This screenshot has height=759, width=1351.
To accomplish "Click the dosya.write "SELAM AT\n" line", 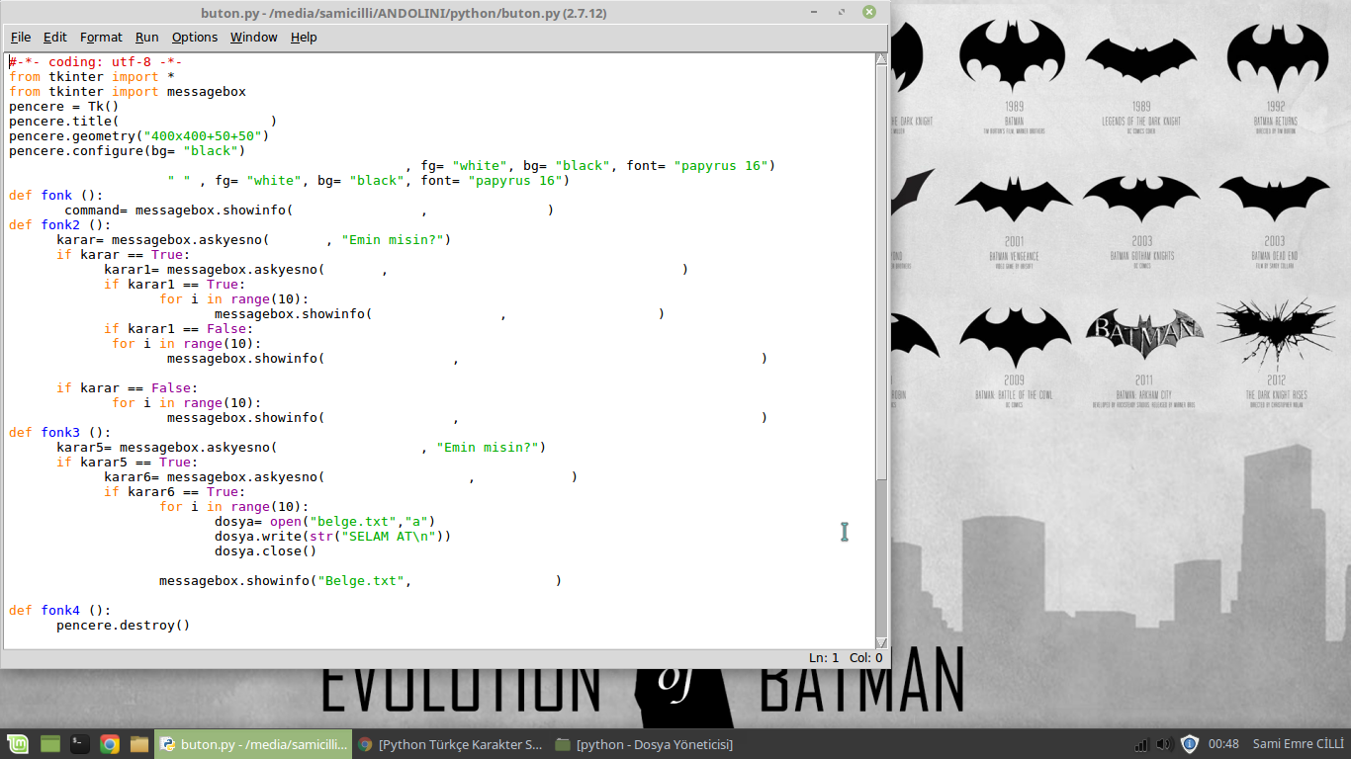I will coord(332,536).
